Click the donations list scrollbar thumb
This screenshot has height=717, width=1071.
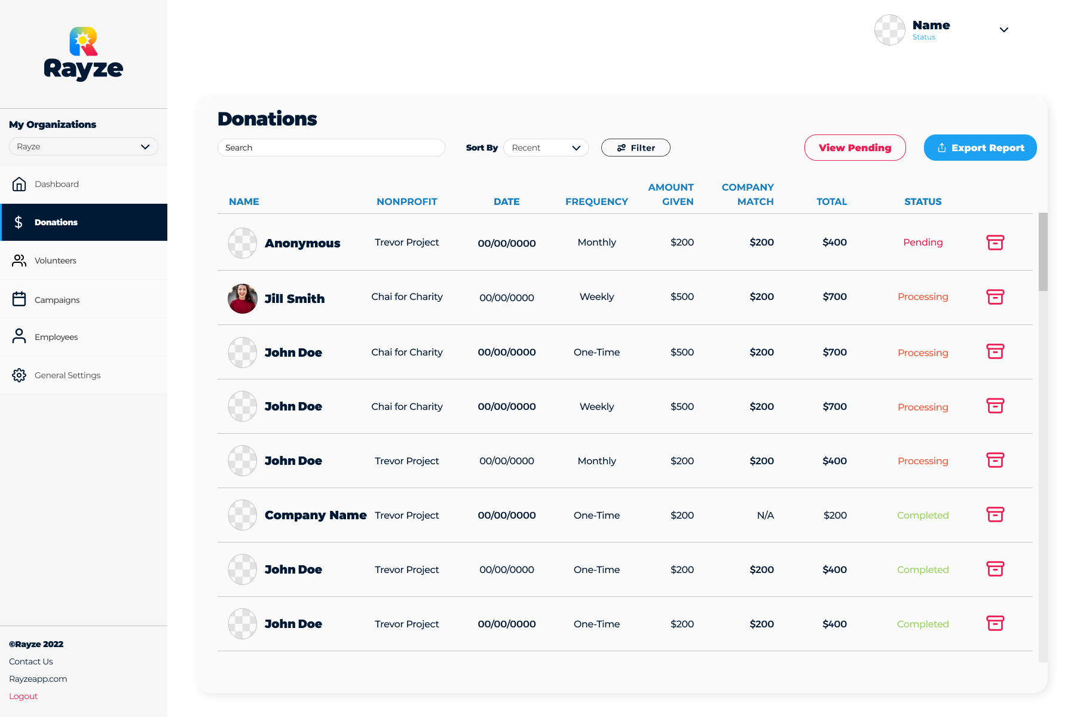click(1044, 252)
